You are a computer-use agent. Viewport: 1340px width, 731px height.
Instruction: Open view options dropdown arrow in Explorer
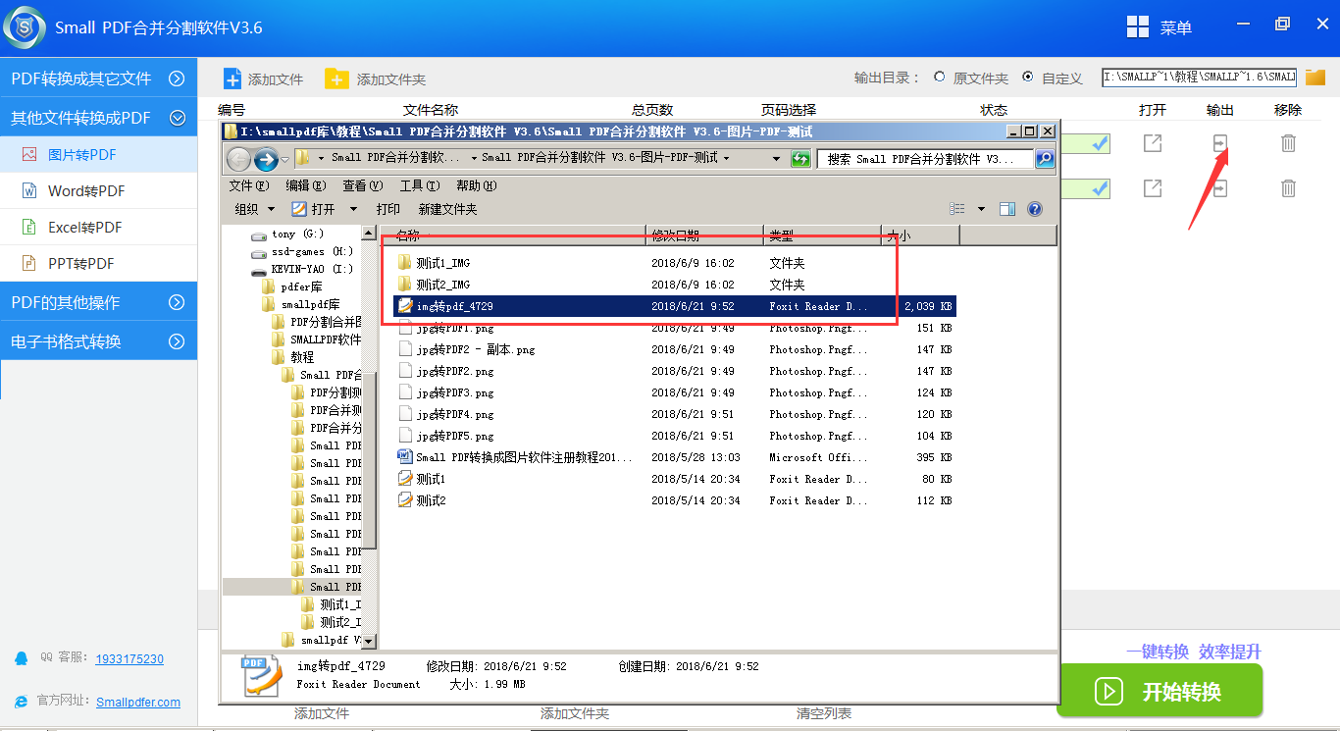[982, 209]
